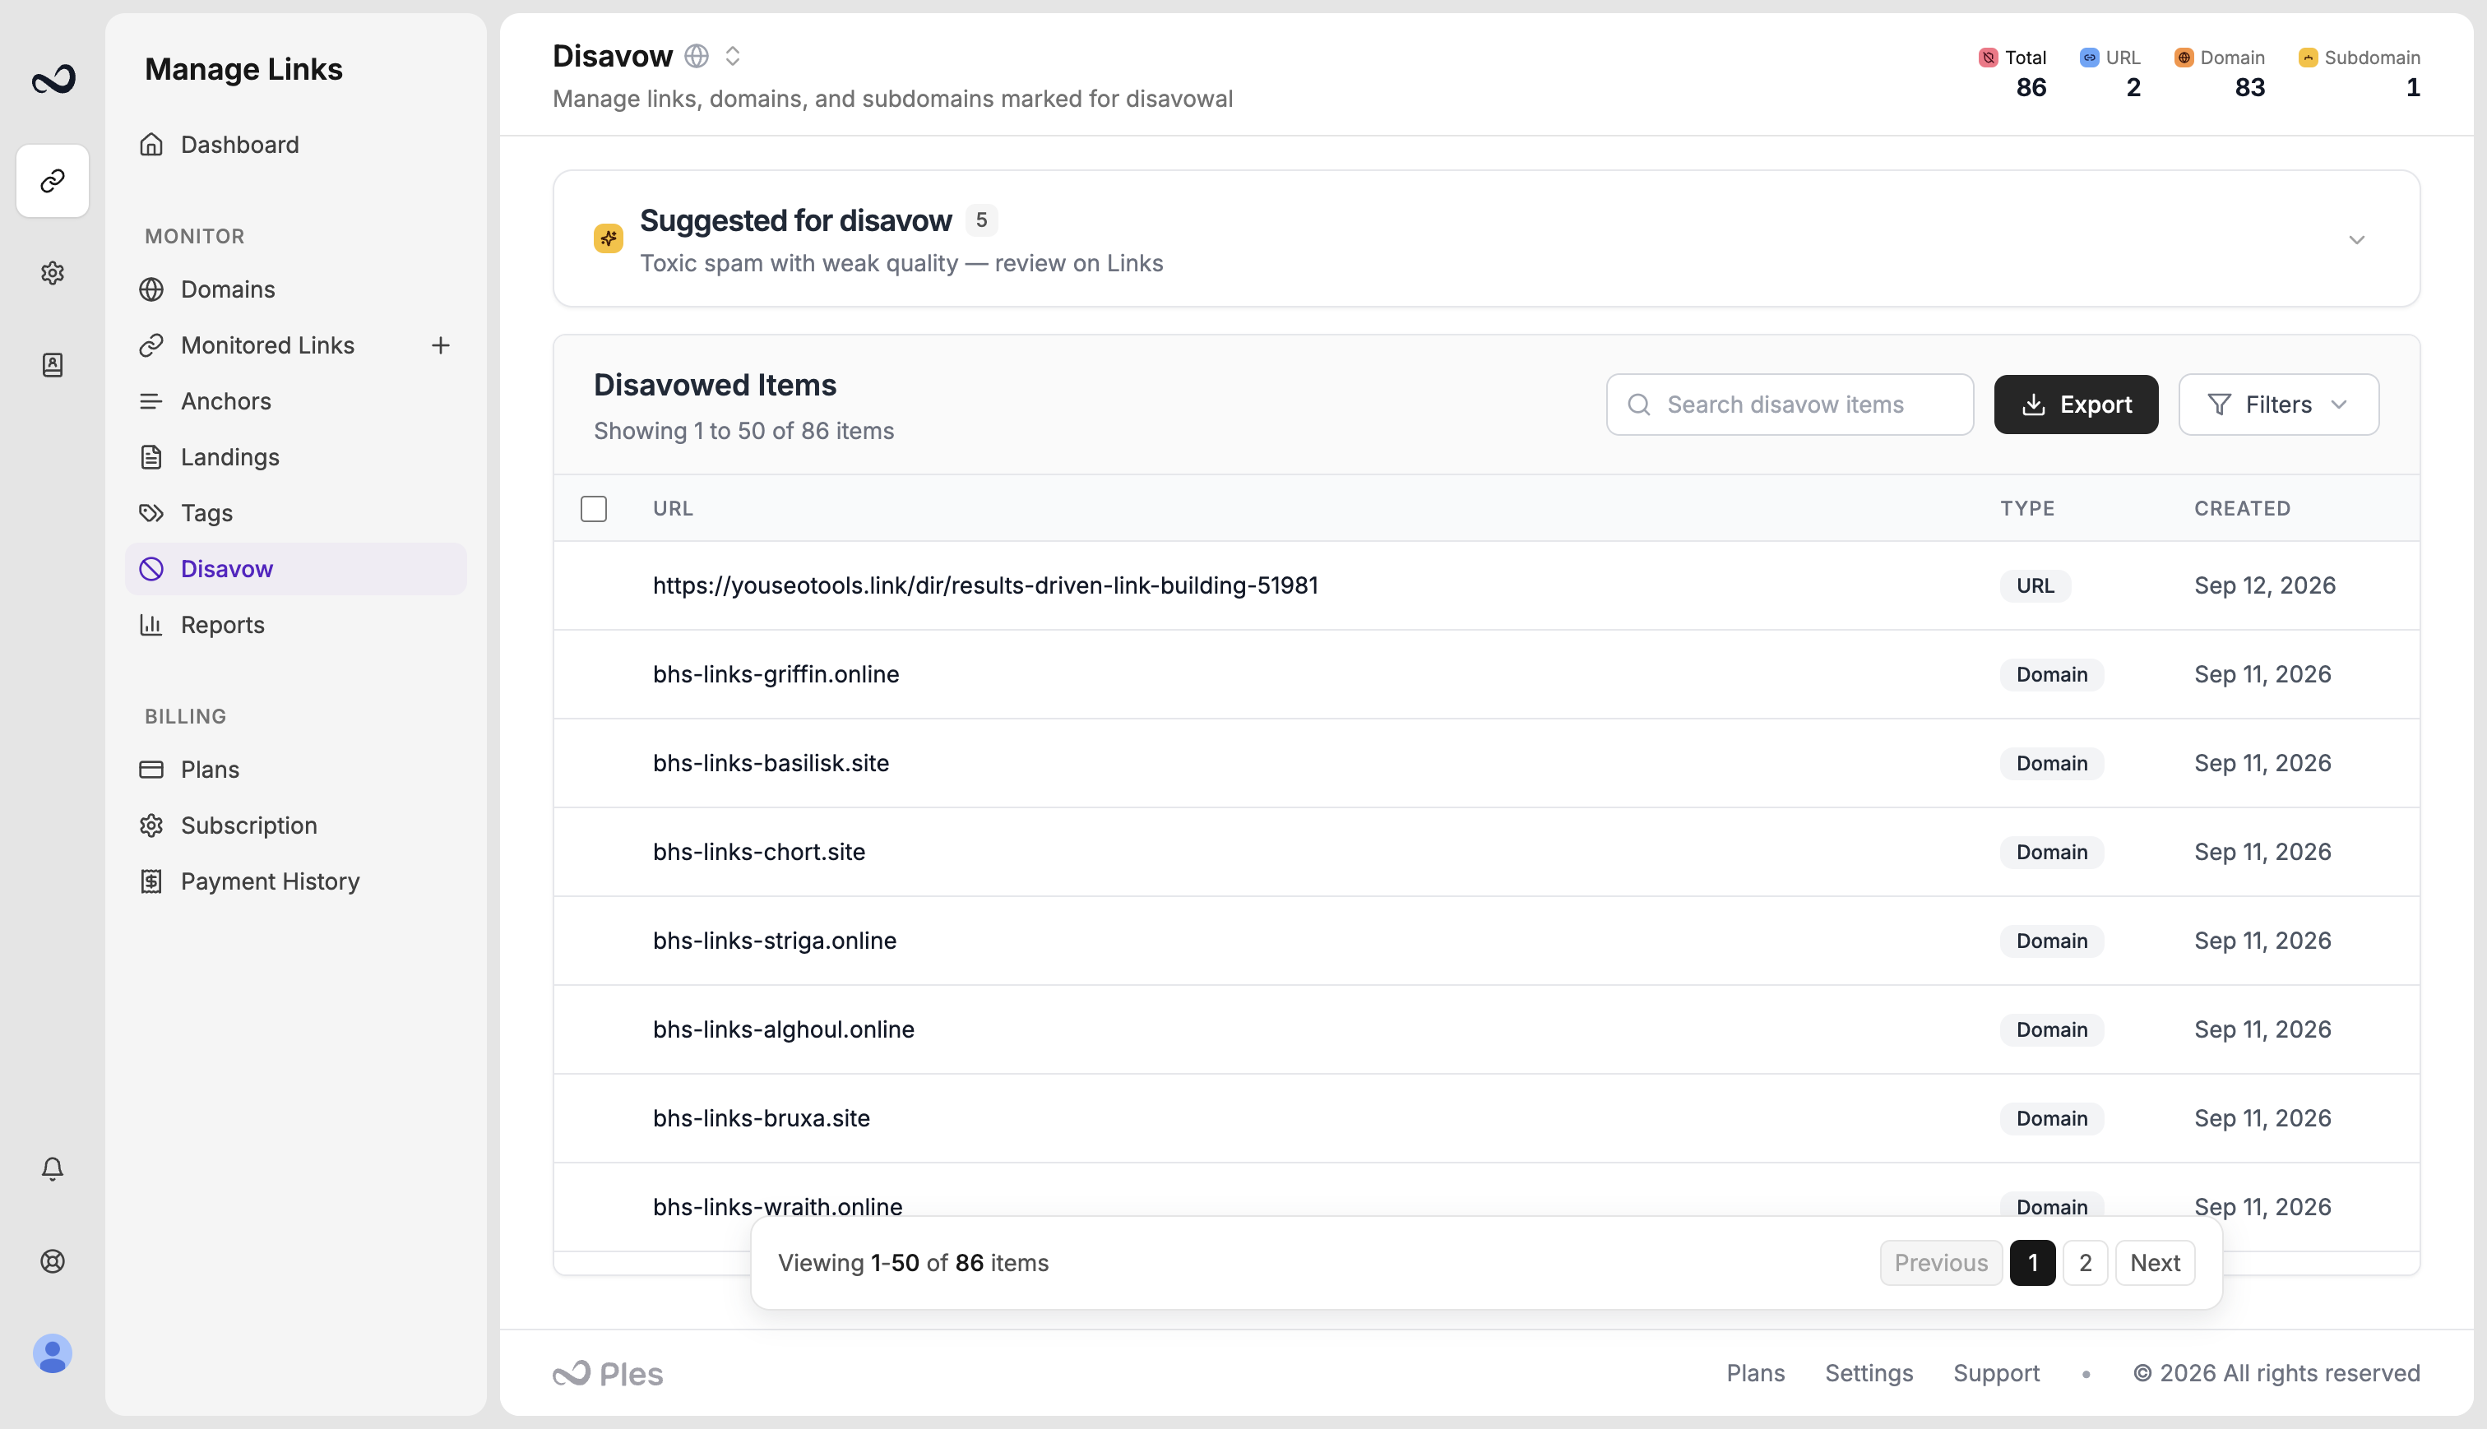Open the Settings footer link
This screenshot has height=1429, width=2487.
pyautogui.click(x=1869, y=1373)
